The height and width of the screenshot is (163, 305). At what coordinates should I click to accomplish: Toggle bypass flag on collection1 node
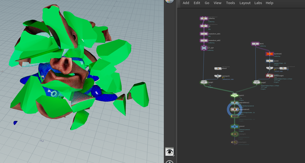point(232,116)
